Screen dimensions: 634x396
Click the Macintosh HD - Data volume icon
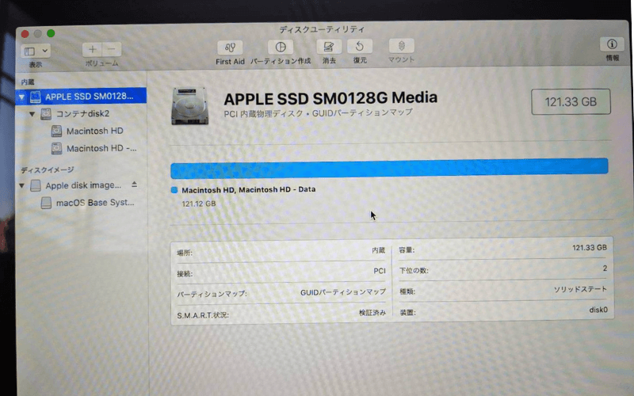(x=56, y=149)
